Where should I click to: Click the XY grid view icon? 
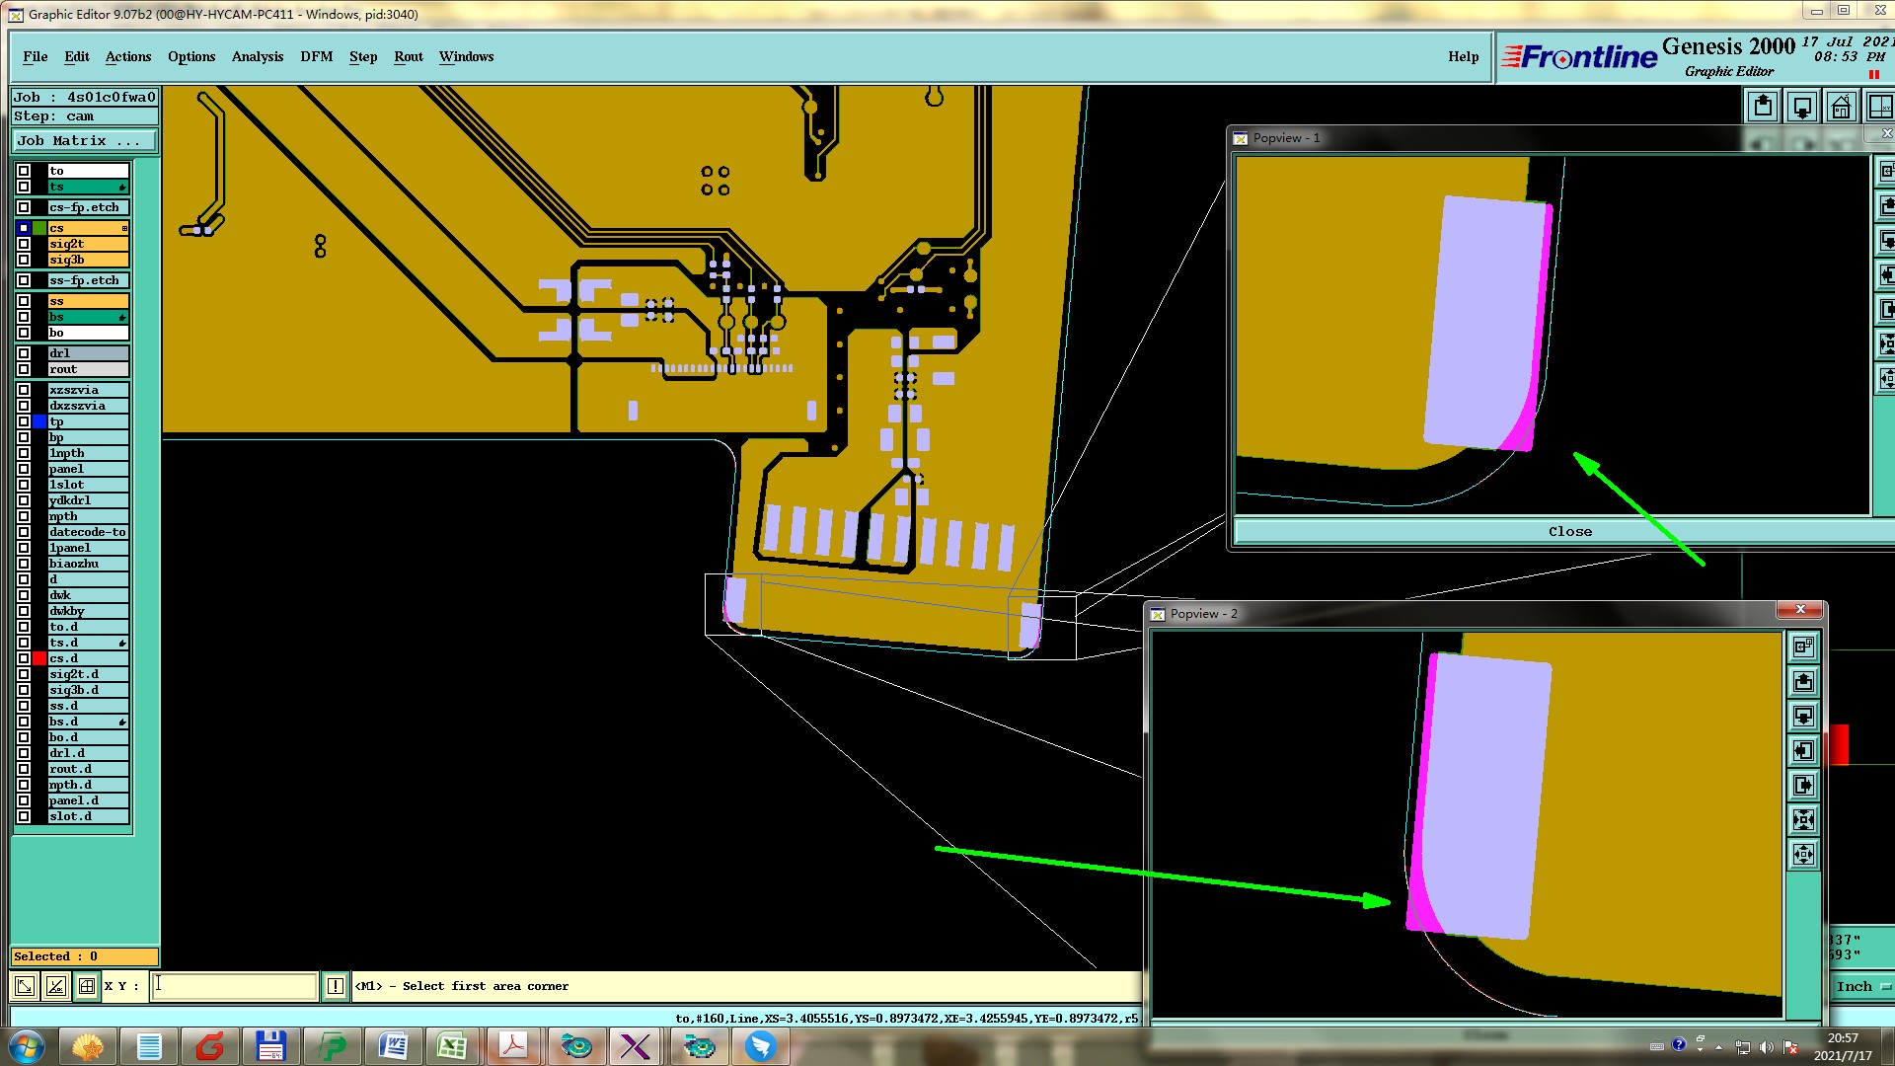tap(1880, 106)
